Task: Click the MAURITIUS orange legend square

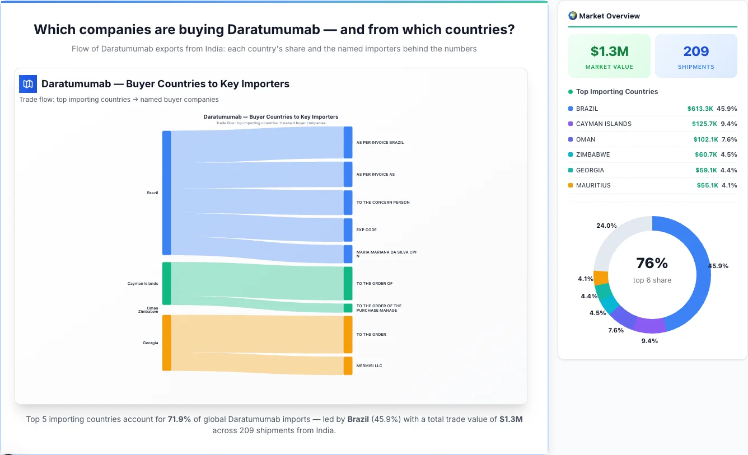Action: coord(571,185)
